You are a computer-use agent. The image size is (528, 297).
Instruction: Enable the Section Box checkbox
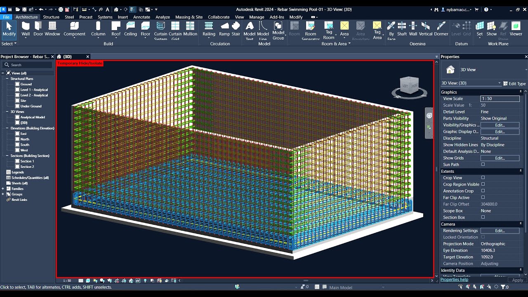point(483,217)
